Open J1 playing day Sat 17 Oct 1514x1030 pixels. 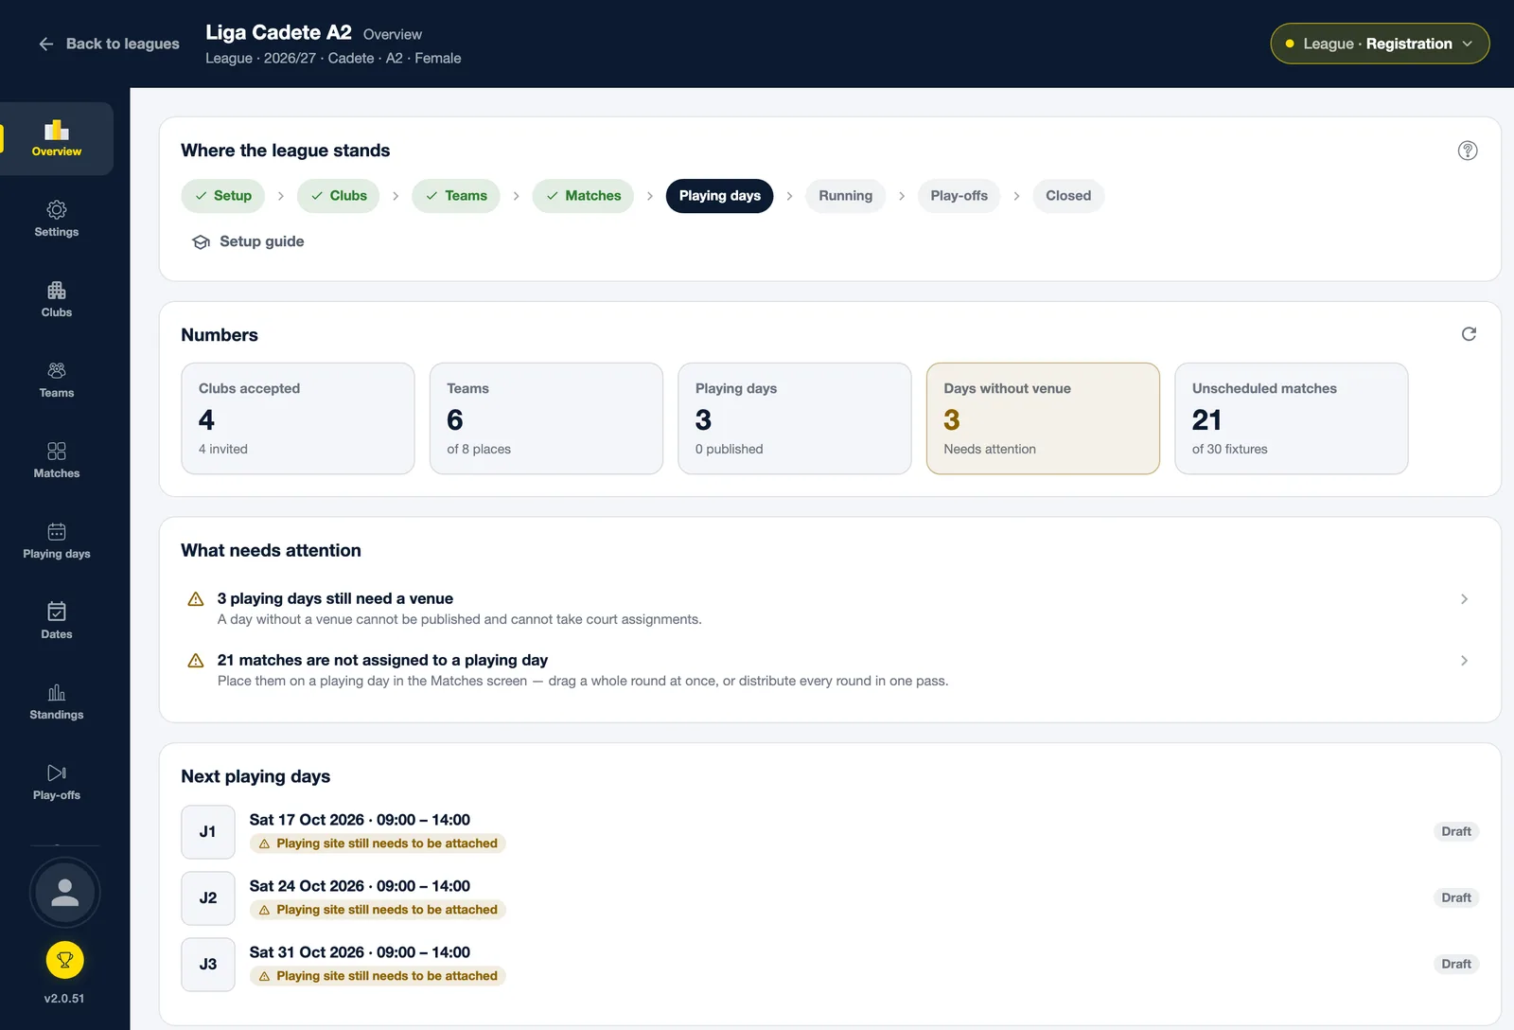(x=830, y=832)
